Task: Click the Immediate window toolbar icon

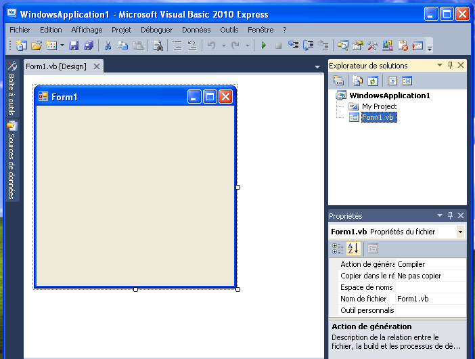Action: [417, 45]
